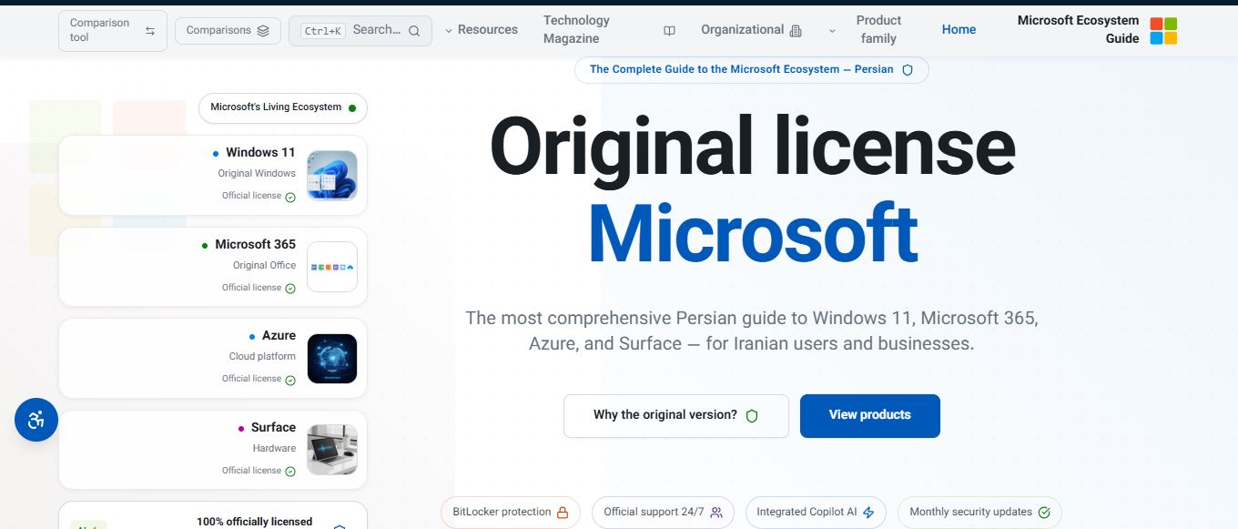
Task: Click the Microsoft Ecosystem Guide site title
Action: 1078,30
